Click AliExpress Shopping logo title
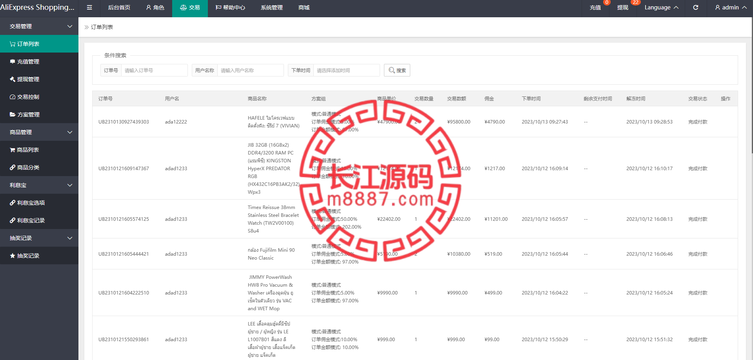This screenshot has width=753, height=360. [x=37, y=7]
